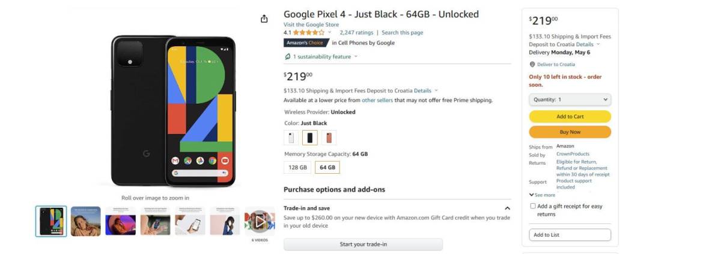721x254 pixels.
Task: Select the Just Black color swatch
Action: (310, 138)
